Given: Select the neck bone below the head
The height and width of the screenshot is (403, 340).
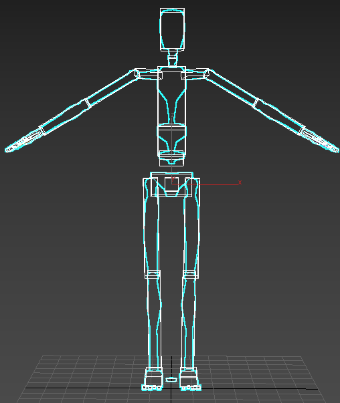Looking at the screenshot, I should click(173, 58).
